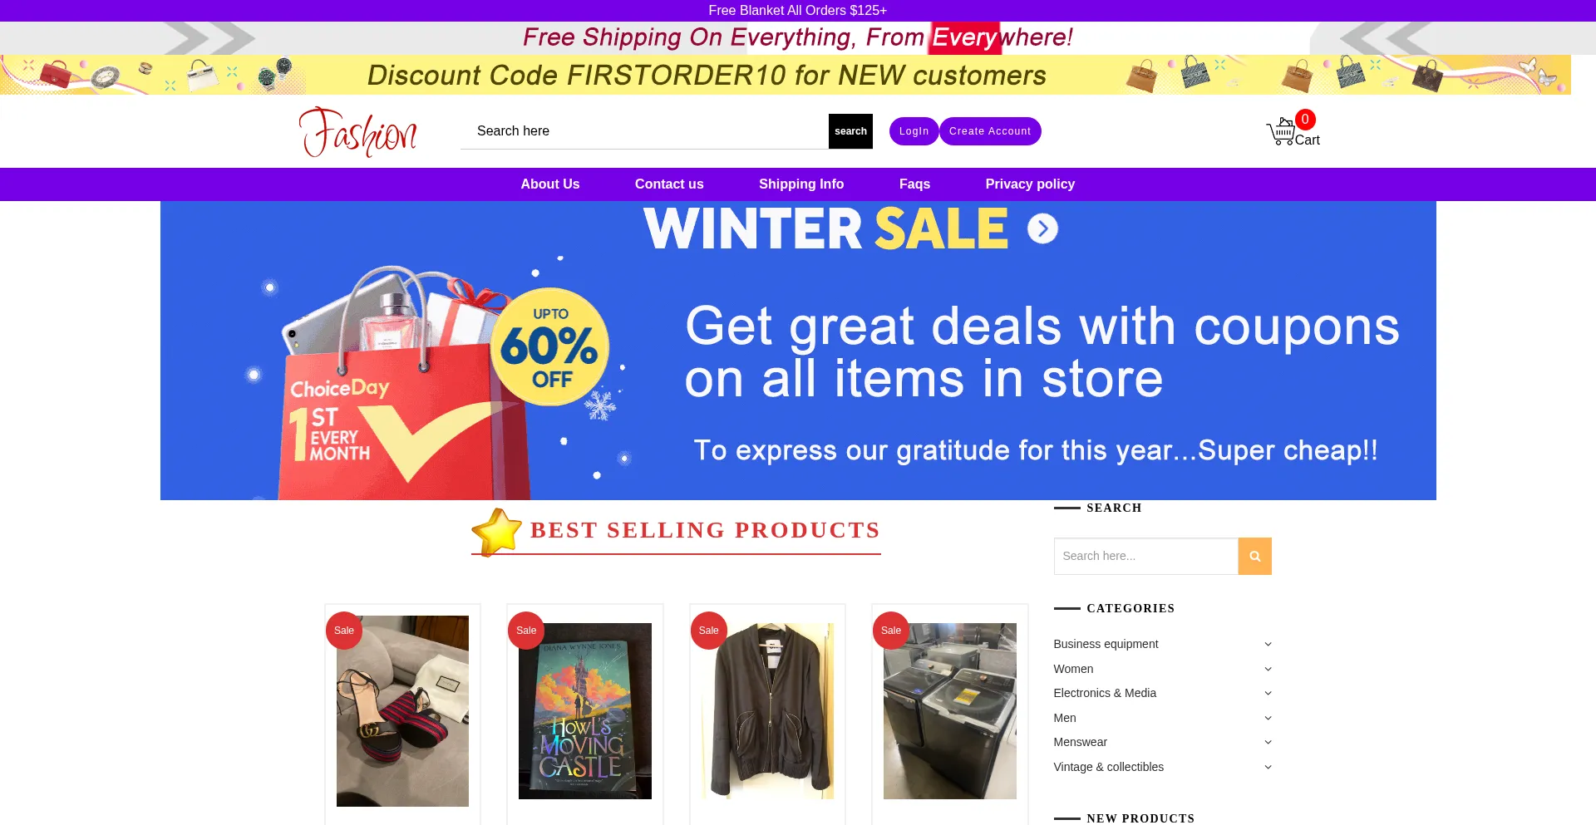
Task: Open the Faqs menu item
Action: coord(914,184)
